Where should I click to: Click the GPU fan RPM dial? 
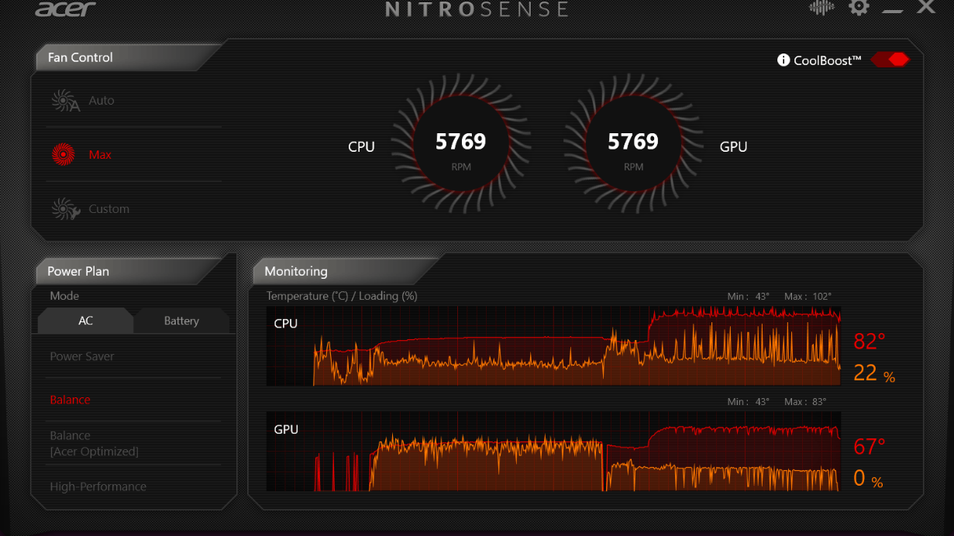(633, 144)
